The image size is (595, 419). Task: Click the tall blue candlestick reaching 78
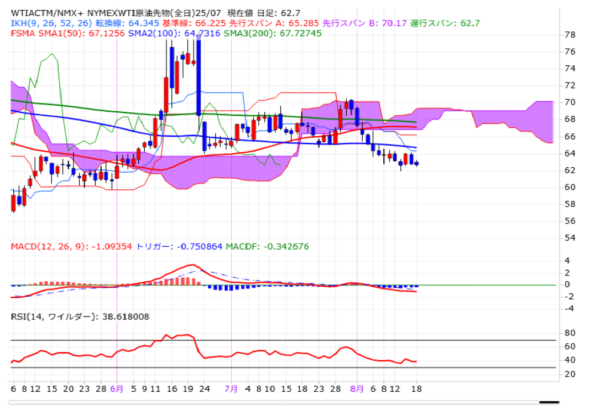(199, 75)
